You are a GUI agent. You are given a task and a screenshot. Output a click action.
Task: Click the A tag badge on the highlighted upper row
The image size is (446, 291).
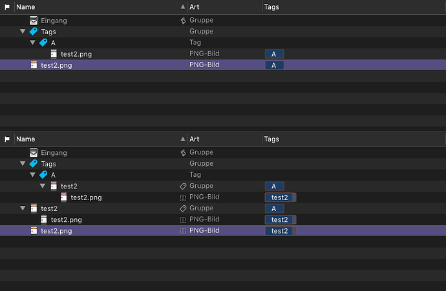tap(274, 65)
